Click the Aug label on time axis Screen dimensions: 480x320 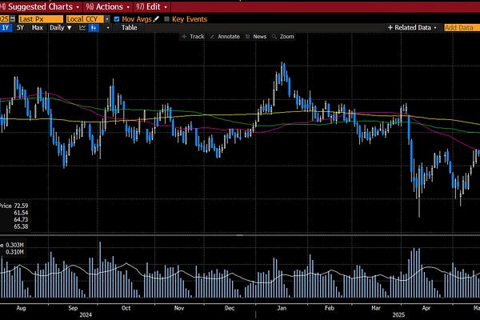pyautogui.click(x=21, y=308)
